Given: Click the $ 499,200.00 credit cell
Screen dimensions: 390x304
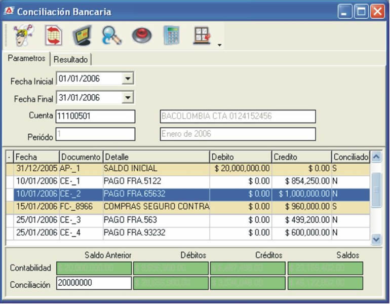Looking at the screenshot, I should (302, 220).
